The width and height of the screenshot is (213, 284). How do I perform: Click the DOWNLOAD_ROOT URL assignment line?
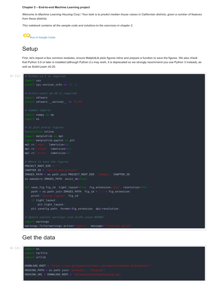(x=87, y=266)
